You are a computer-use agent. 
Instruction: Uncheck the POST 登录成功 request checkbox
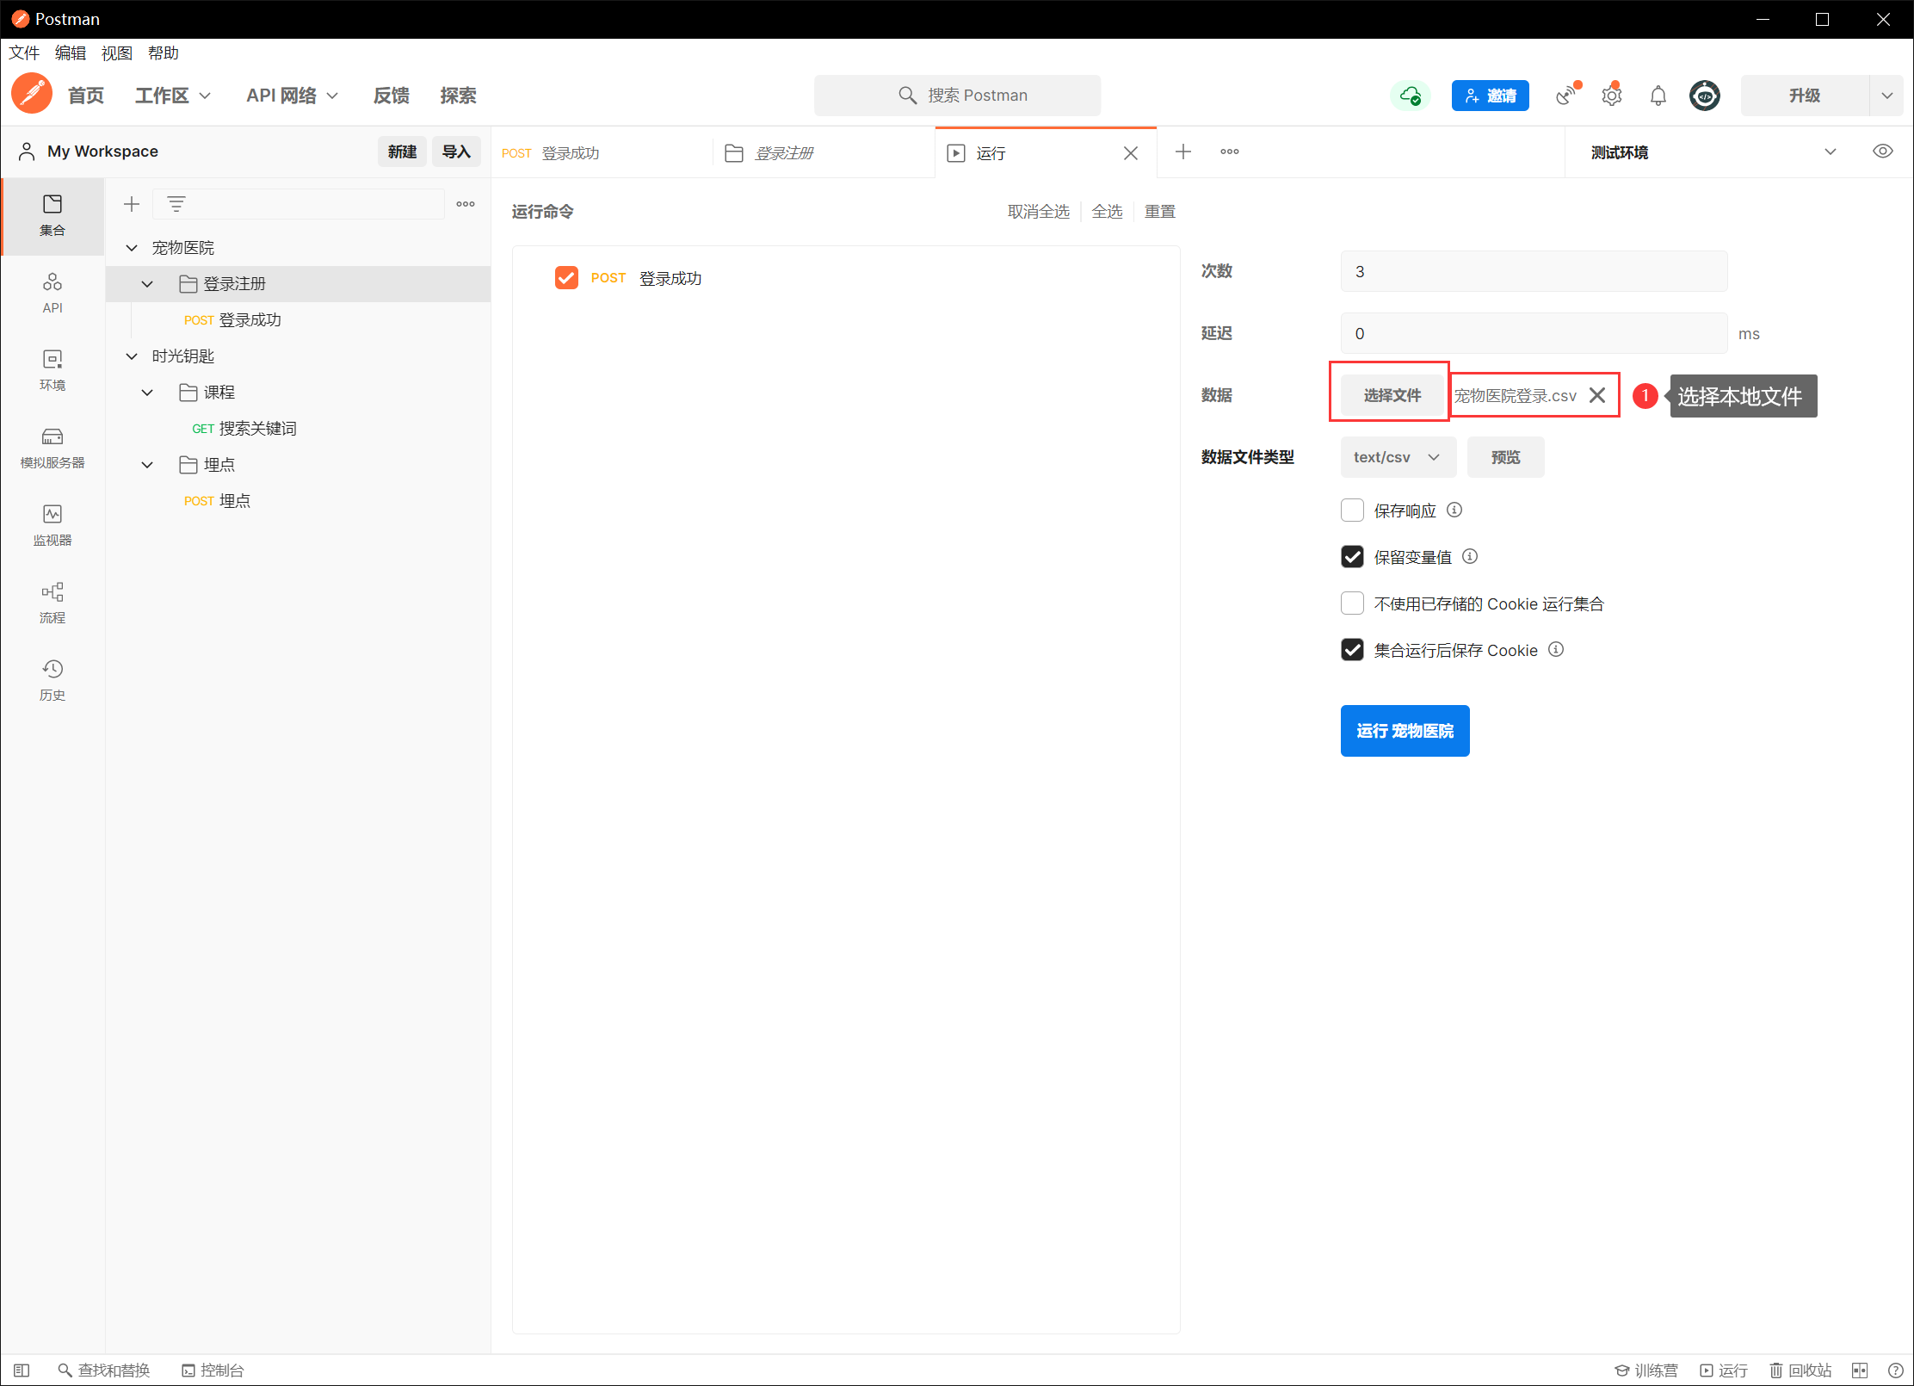tap(566, 278)
